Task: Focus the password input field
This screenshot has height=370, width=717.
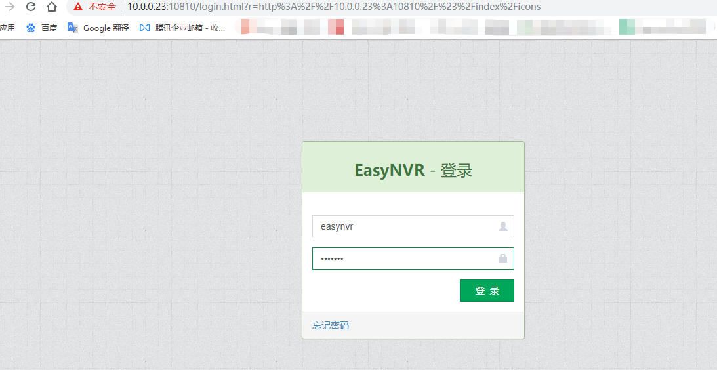Action: coord(413,258)
